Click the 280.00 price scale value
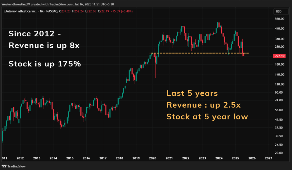This screenshot has width=292, height=170. [x=279, y=47]
